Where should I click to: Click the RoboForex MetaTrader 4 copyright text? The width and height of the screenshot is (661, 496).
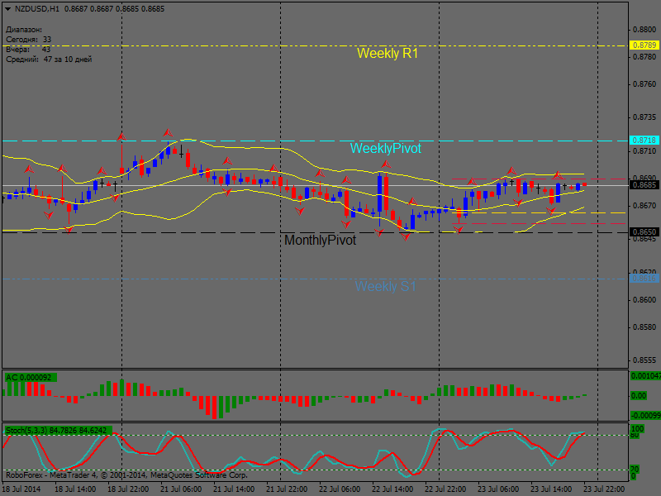[x=126, y=475]
